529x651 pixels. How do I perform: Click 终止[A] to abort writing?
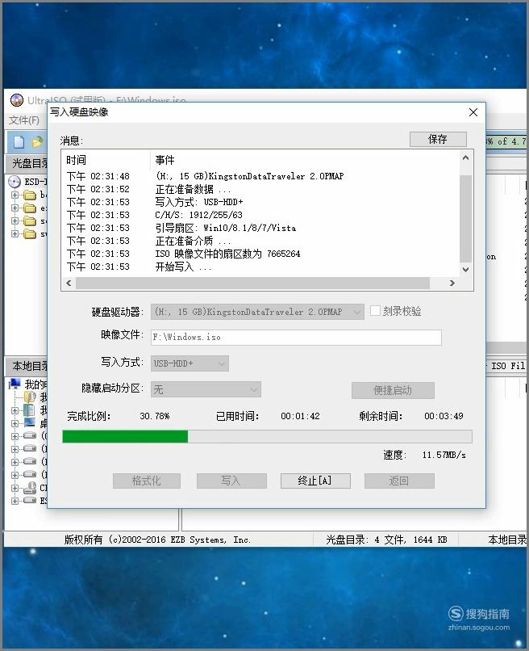coord(315,481)
